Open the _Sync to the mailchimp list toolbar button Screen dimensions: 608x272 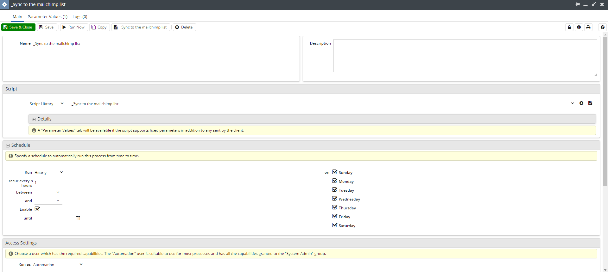click(141, 27)
